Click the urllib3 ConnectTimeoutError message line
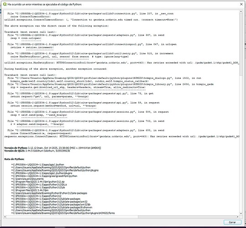 click(91, 20)
